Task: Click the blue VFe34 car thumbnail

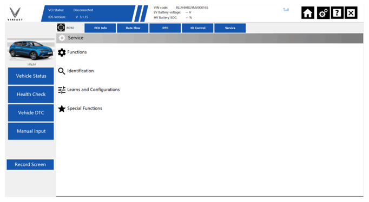Action: pos(31,50)
